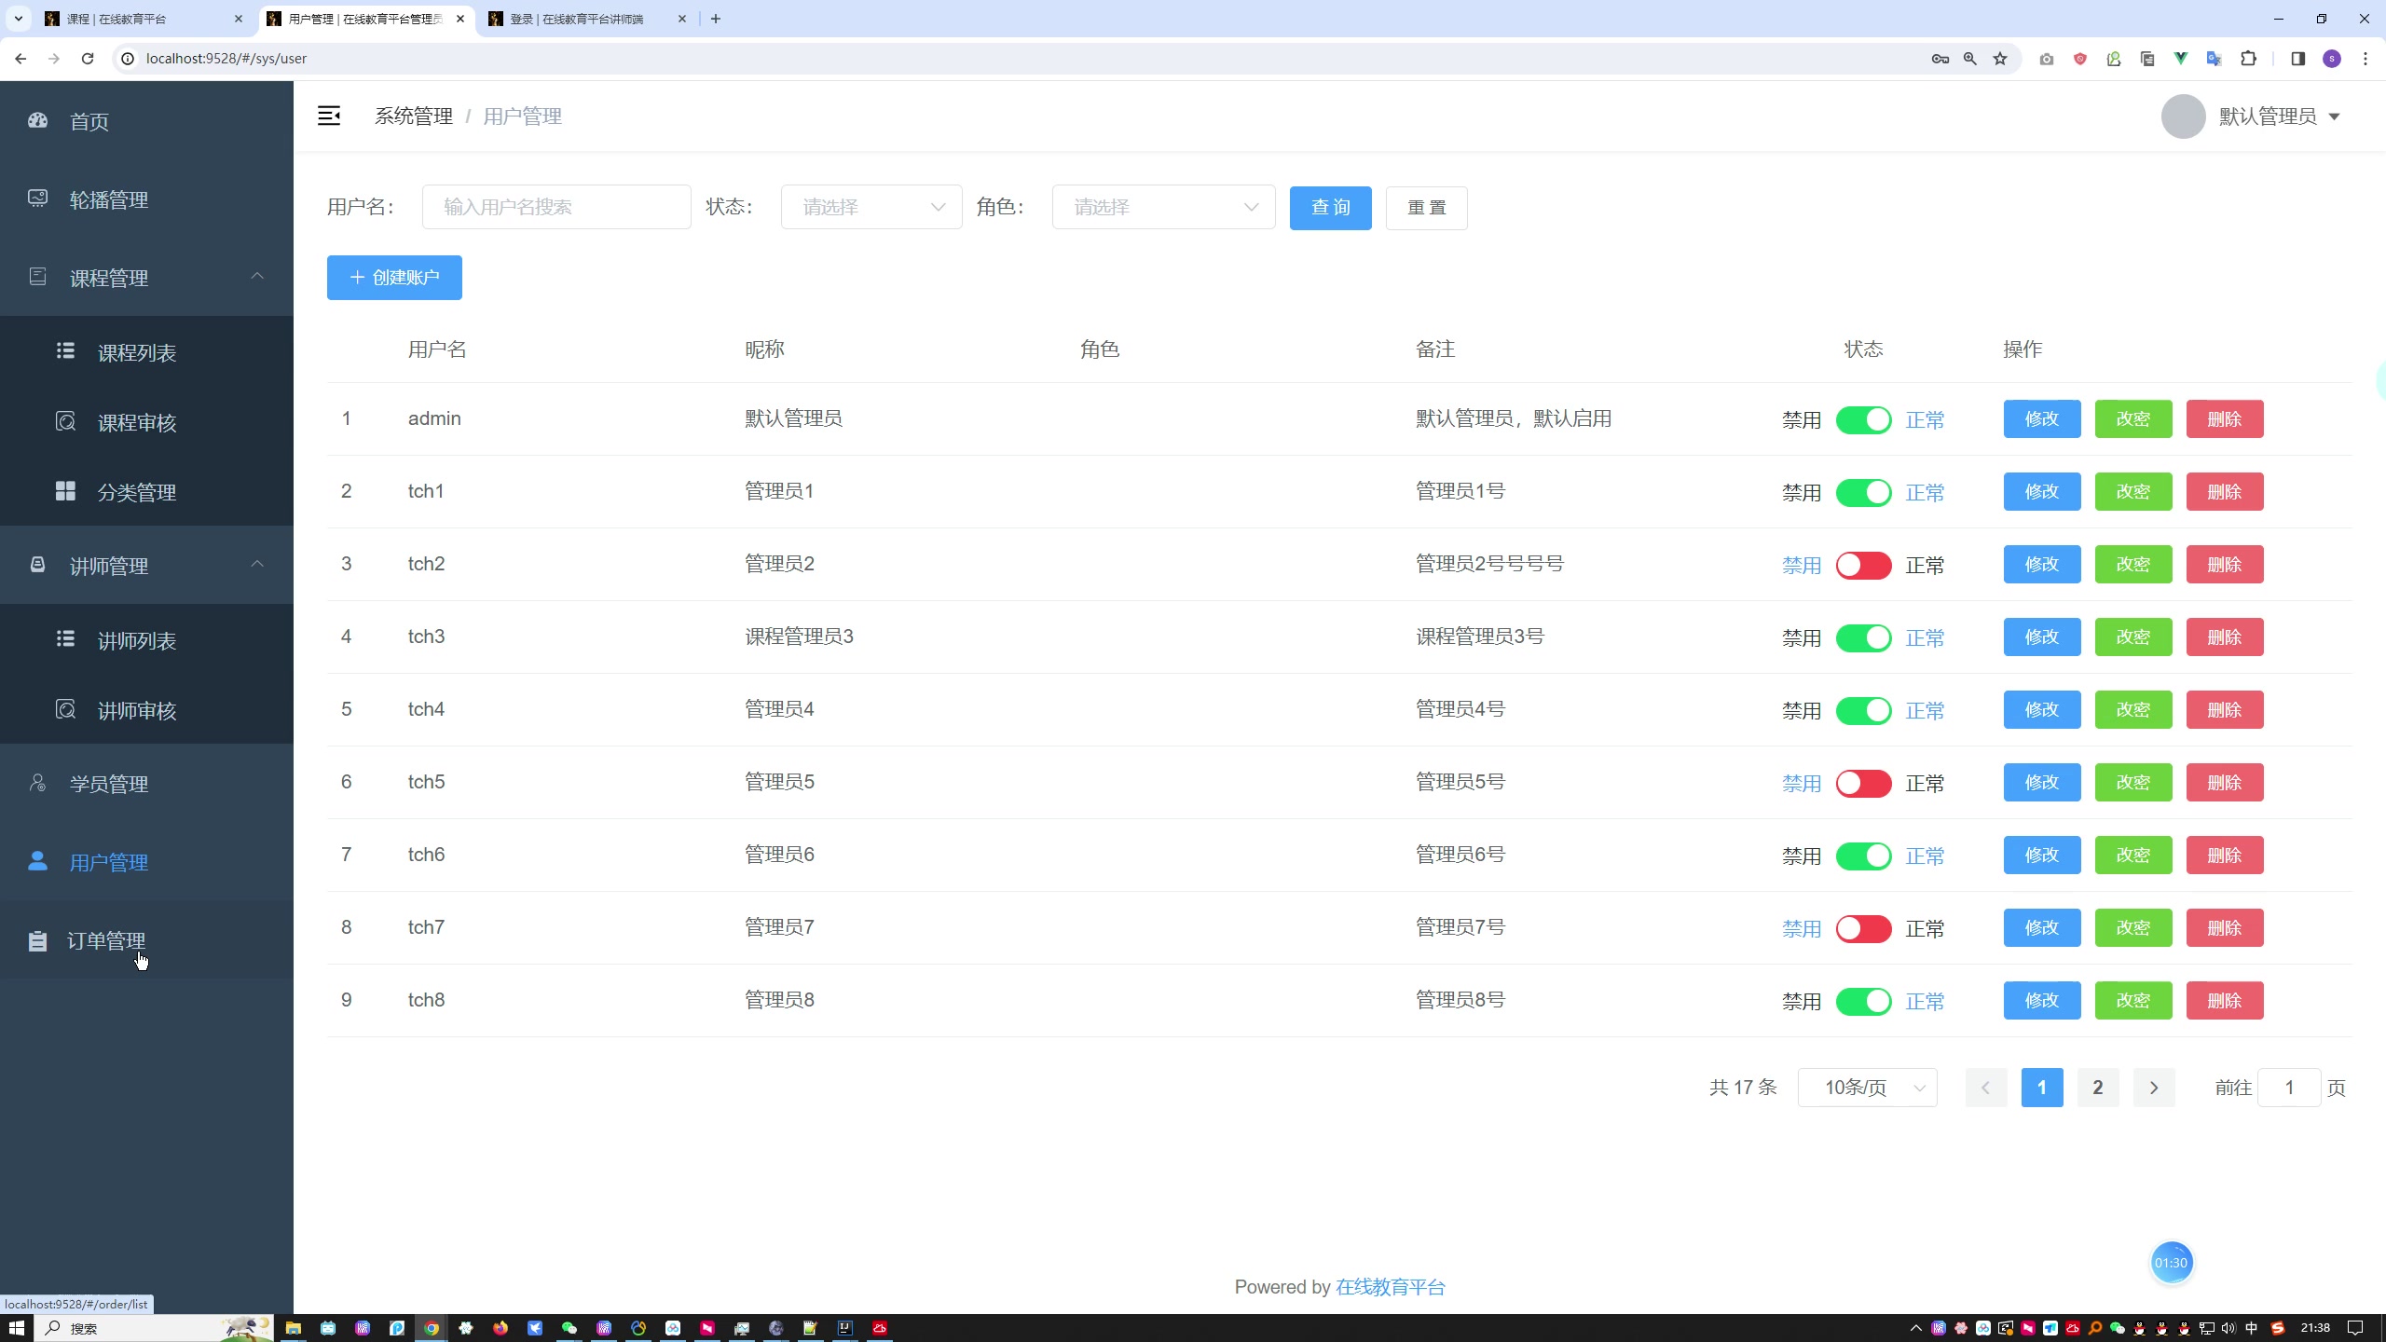Click the next page arrow
The width and height of the screenshot is (2386, 1342).
click(2154, 1088)
